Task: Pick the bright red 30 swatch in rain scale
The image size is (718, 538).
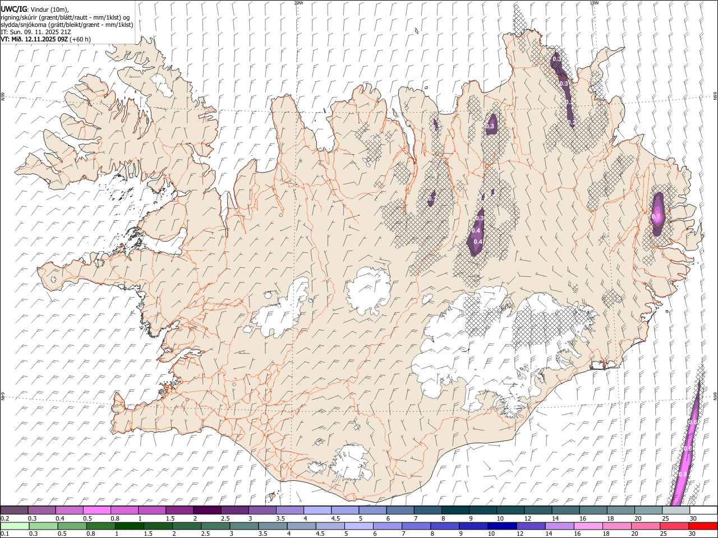Action: tap(703, 526)
